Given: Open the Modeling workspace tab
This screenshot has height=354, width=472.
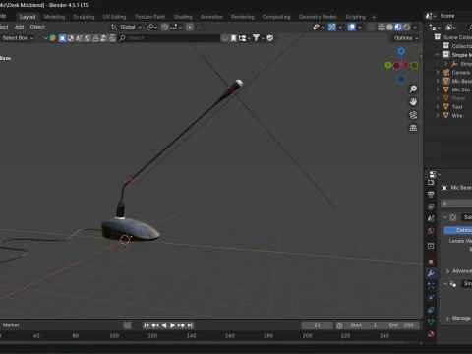Looking at the screenshot, I should pyautogui.click(x=54, y=17).
